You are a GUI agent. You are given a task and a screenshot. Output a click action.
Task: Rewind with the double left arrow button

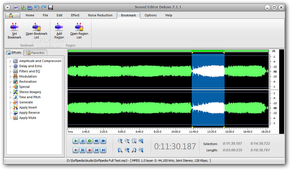(96, 141)
